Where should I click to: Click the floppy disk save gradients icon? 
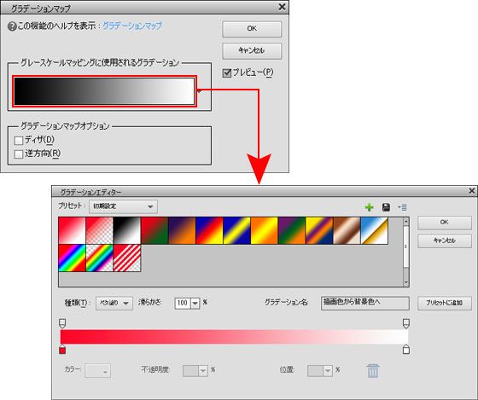click(x=386, y=207)
